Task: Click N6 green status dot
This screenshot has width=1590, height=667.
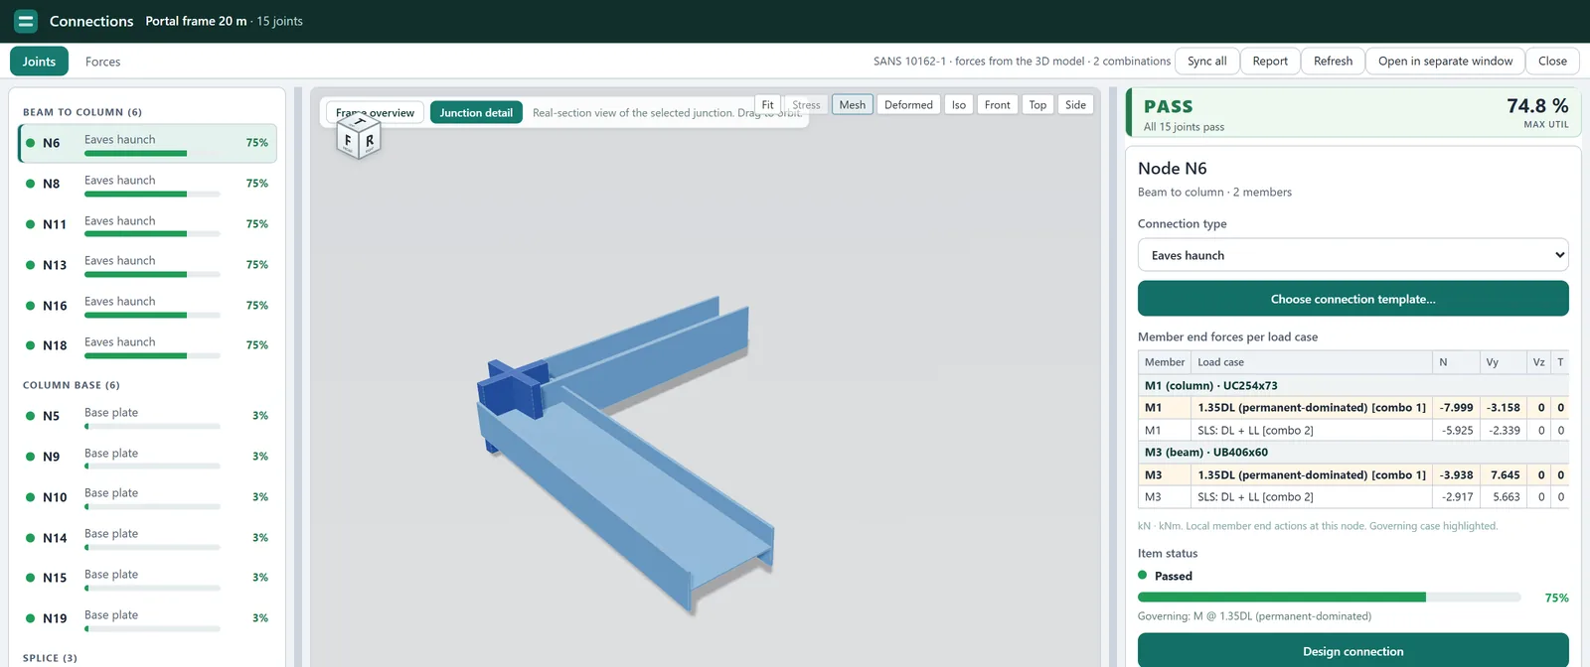Action: (31, 143)
